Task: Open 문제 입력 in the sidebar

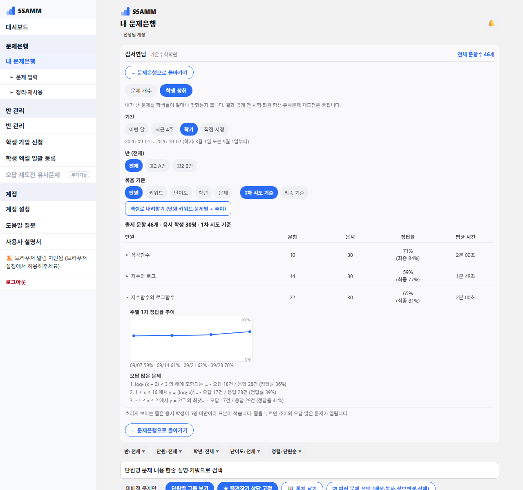Action: [x=48, y=77]
